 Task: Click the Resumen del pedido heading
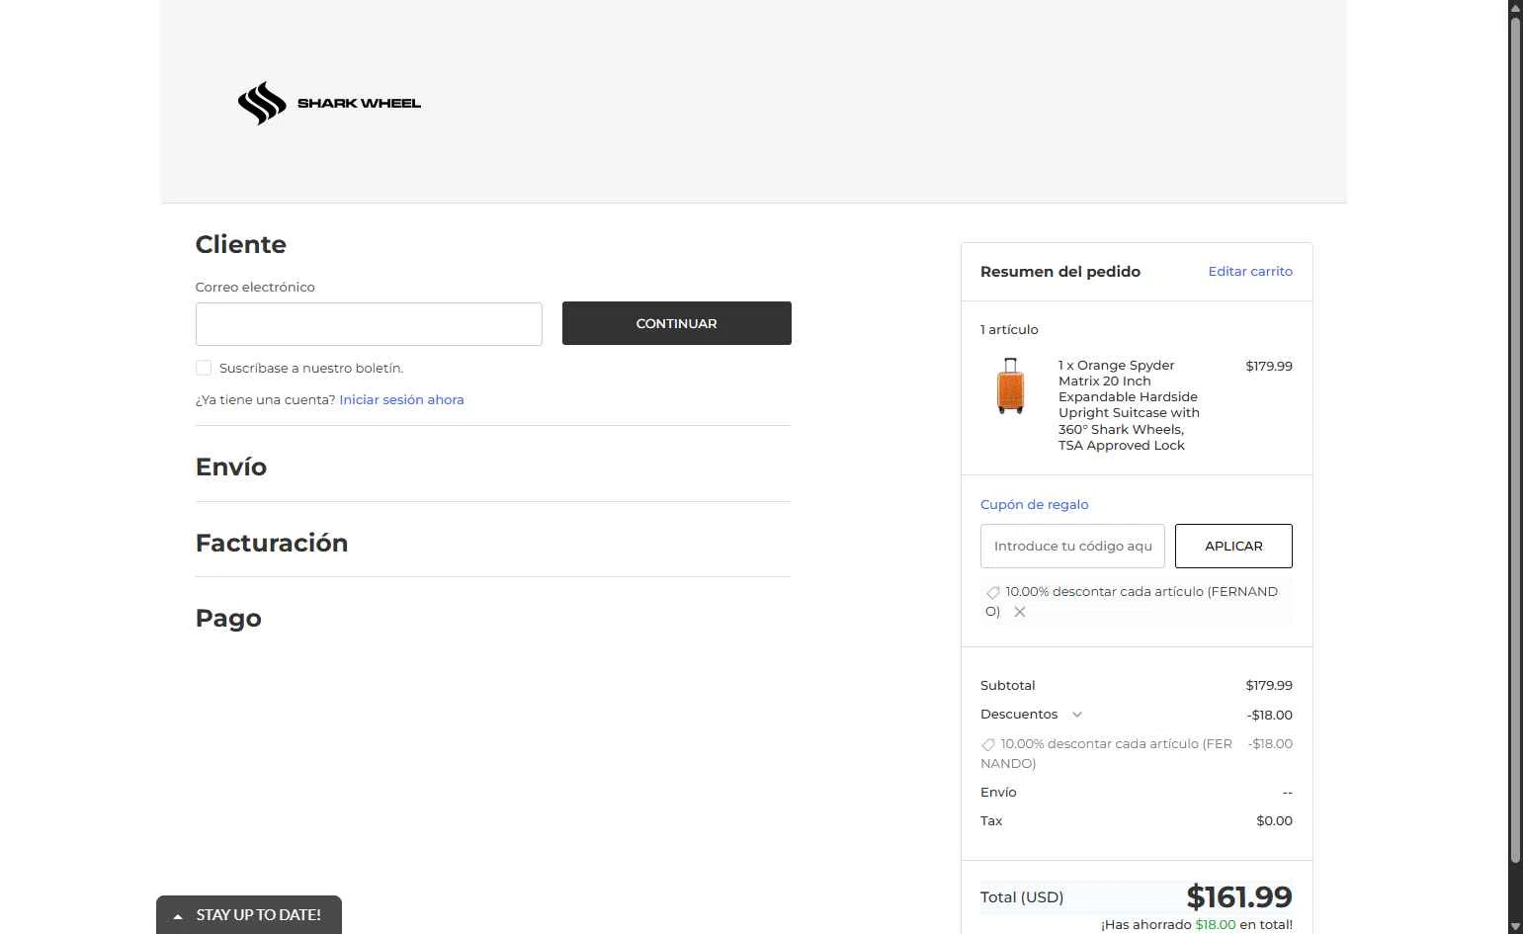[1060, 271]
